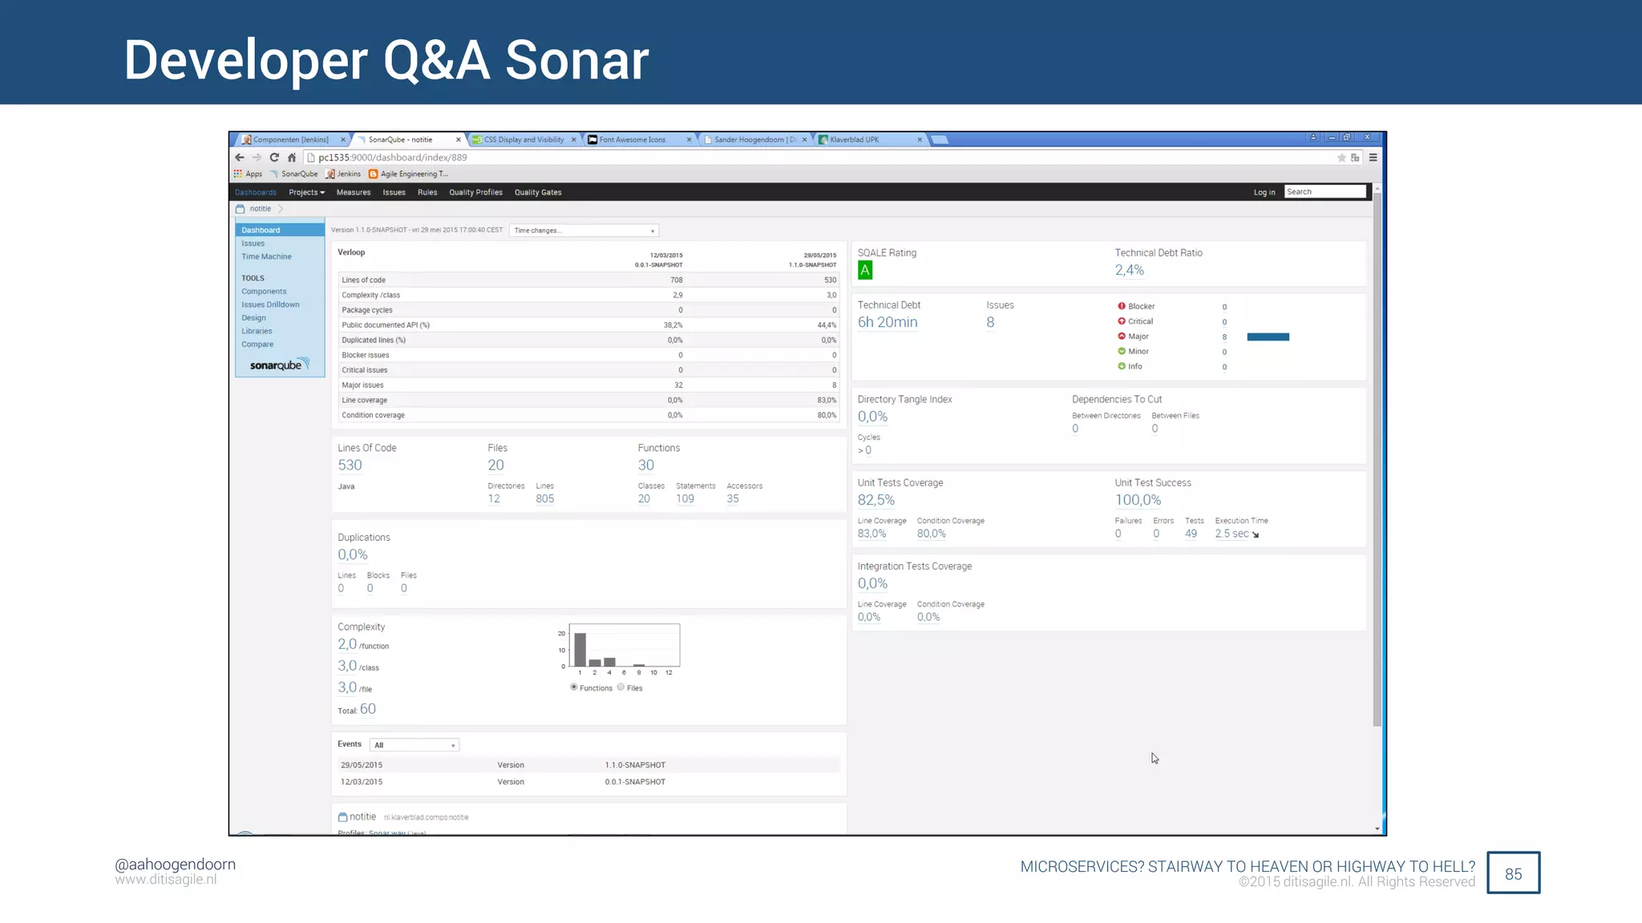Click the Log in link
The image size is (1642, 923).
(1264, 192)
